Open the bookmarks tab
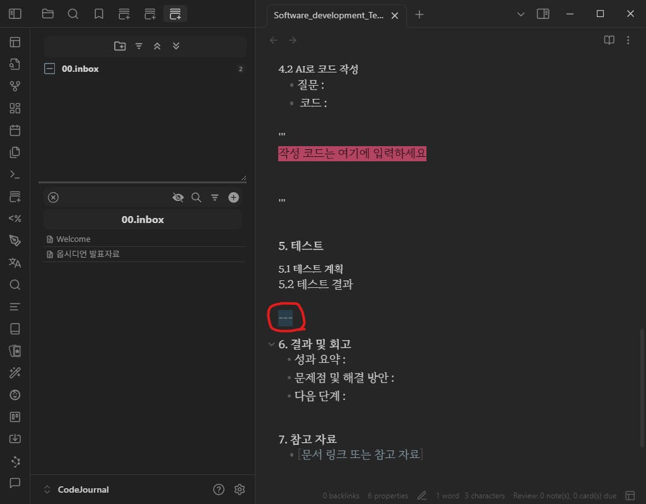Image resolution: width=646 pixels, height=504 pixels. [x=99, y=14]
